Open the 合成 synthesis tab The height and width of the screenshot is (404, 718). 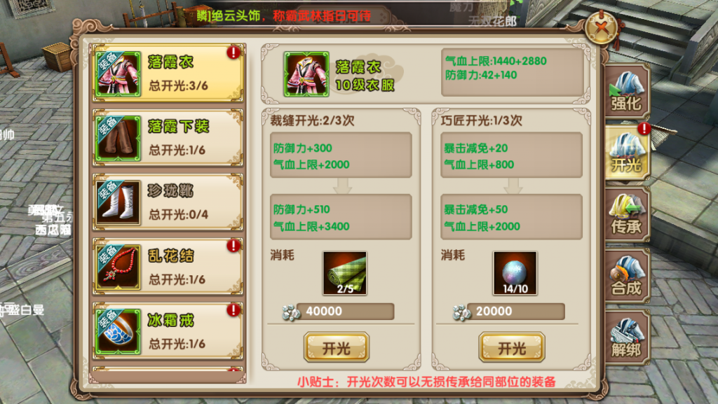(x=626, y=277)
